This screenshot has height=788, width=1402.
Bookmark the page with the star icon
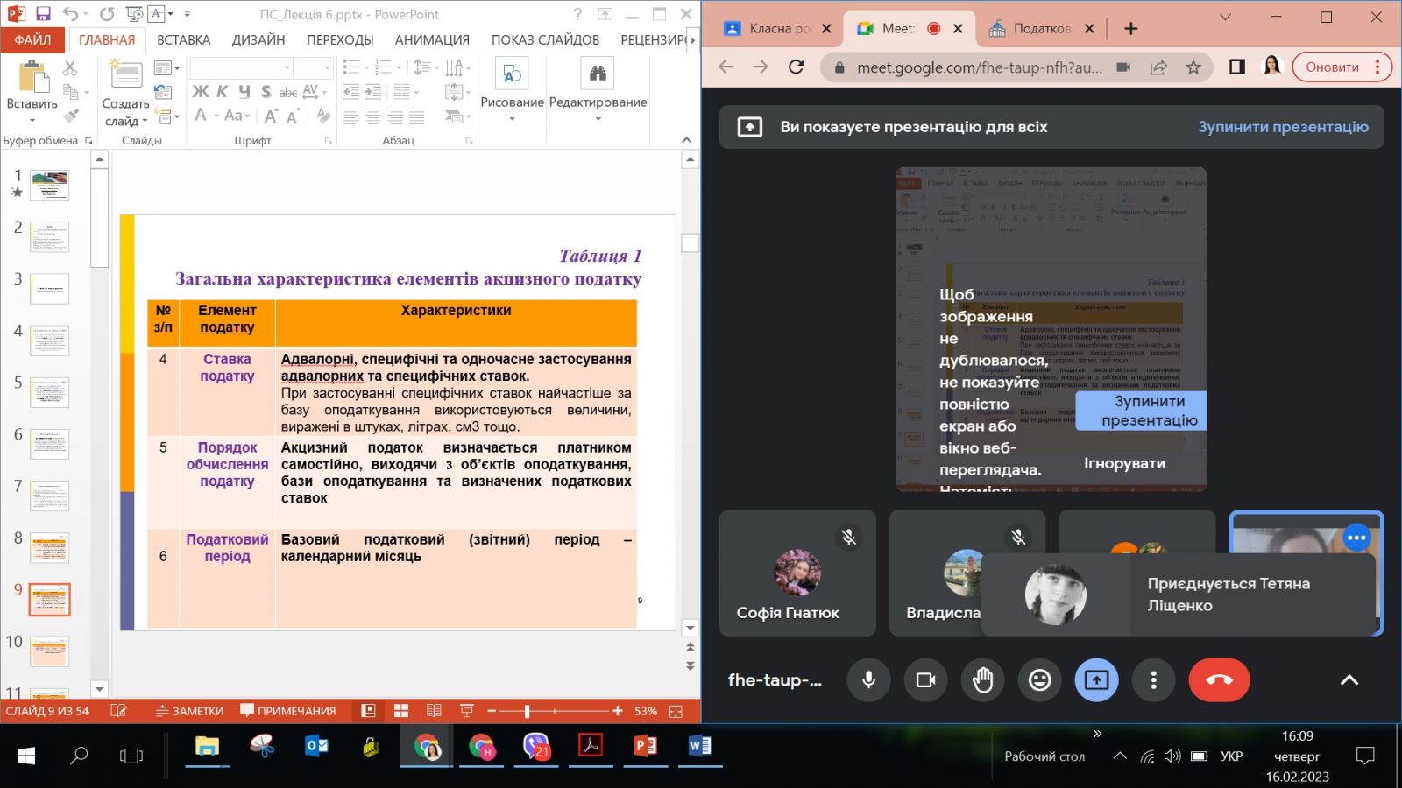click(x=1193, y=67)
